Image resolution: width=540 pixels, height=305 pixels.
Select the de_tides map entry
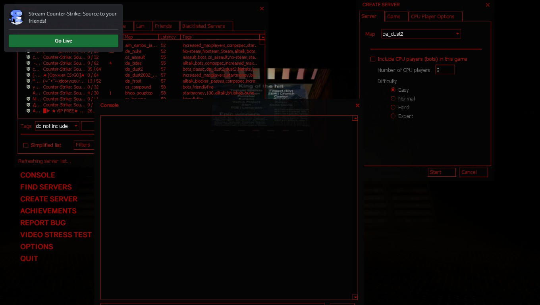(133, 63)
